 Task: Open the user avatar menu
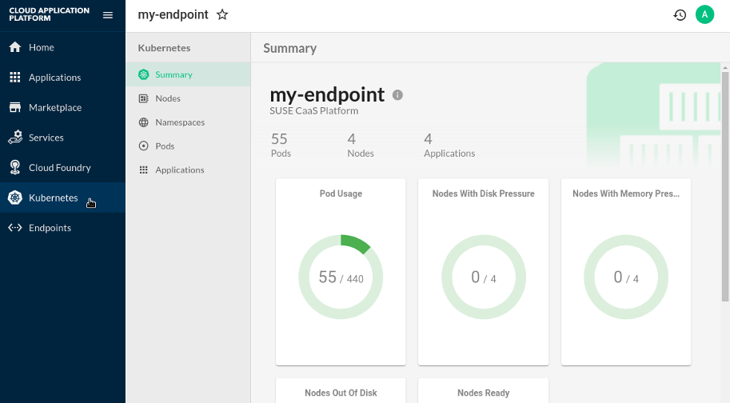[704, 14]
